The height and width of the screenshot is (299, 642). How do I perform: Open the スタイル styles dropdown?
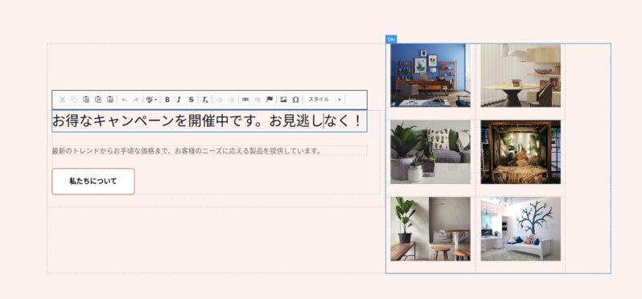[x=324, y=100]
